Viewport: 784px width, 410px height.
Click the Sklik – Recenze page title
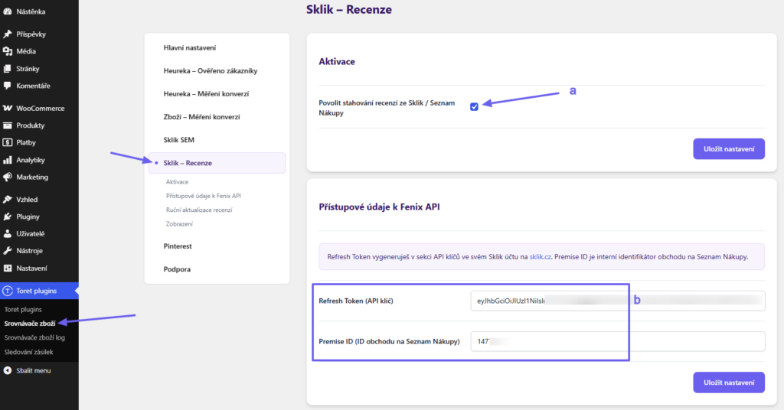tap(349, 9)
